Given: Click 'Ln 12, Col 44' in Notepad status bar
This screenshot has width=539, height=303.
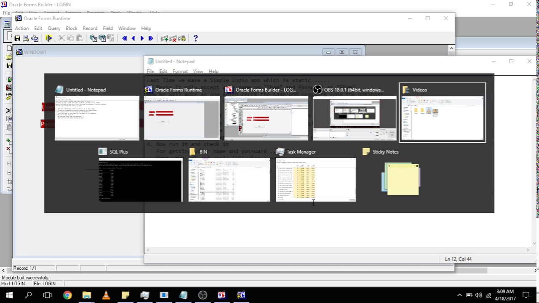Looking at the screenshot, I should pyautogui.click(x=458, y=259).
